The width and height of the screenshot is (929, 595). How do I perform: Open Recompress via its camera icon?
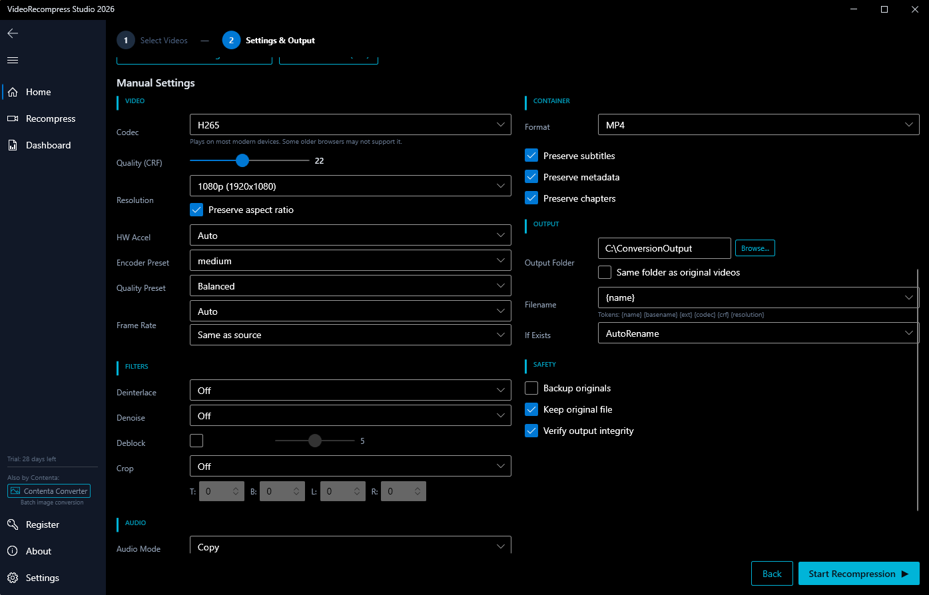coord(13,118)
